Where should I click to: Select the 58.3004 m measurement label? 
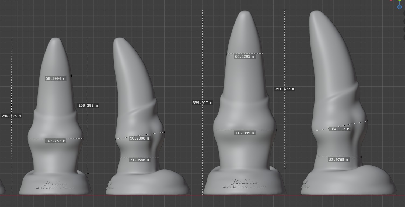click(x=55, y=79)
